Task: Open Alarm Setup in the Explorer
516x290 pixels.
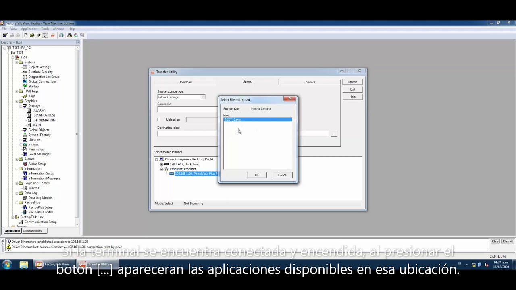Action: tap(37, 164)
